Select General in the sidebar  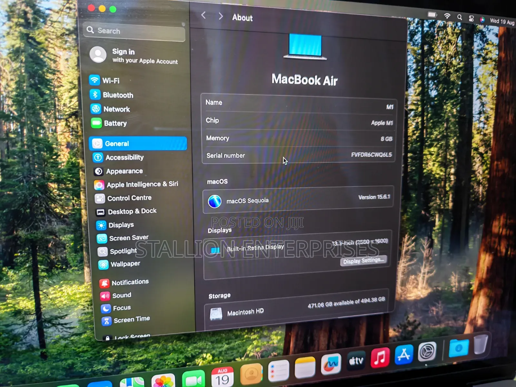click(138, 144)
